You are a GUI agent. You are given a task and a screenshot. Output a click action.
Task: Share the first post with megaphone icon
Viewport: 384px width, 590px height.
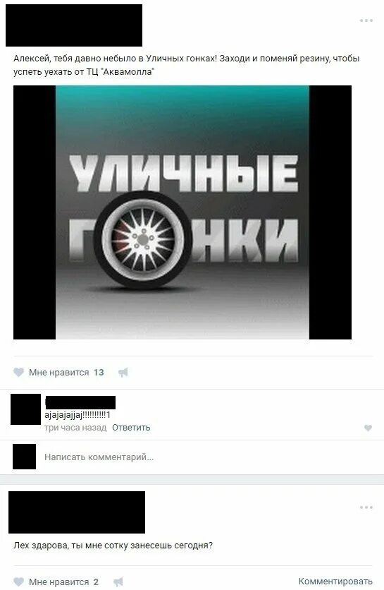click(x=123, y=373)
